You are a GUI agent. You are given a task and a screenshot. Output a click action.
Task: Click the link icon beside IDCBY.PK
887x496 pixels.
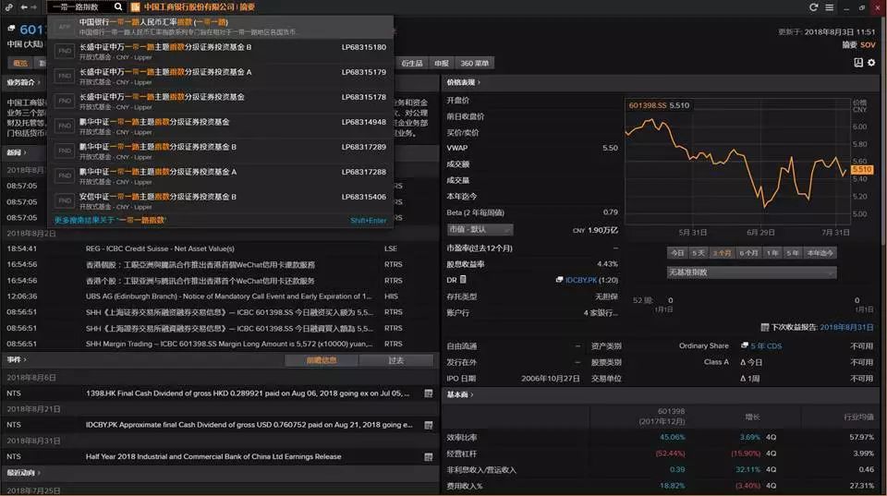(x=560, y=279)
